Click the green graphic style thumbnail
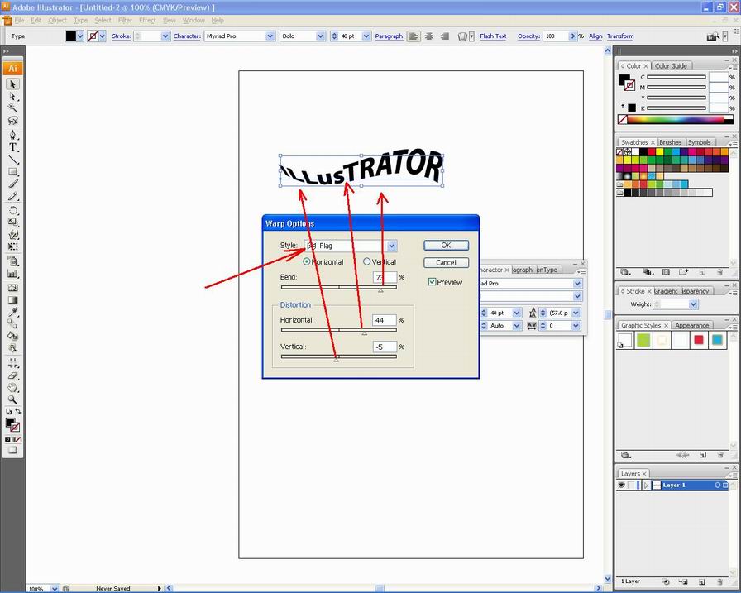 643,340
